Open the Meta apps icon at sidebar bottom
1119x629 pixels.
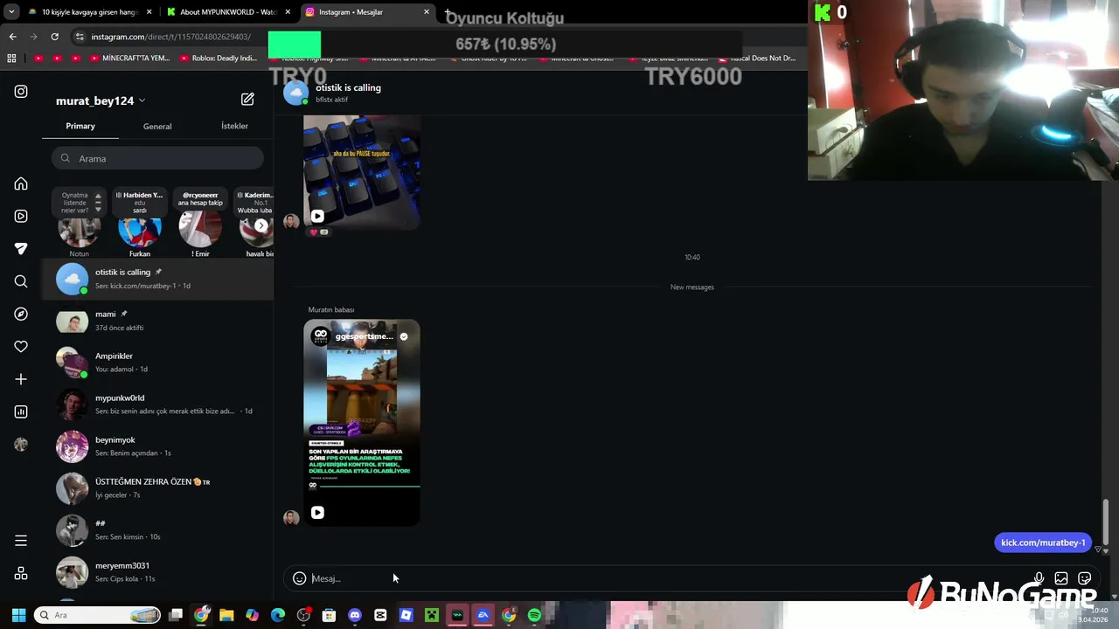tap(21, 574)
